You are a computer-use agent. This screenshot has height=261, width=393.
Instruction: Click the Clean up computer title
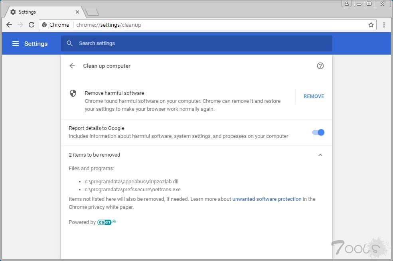(x=107, y=66)
